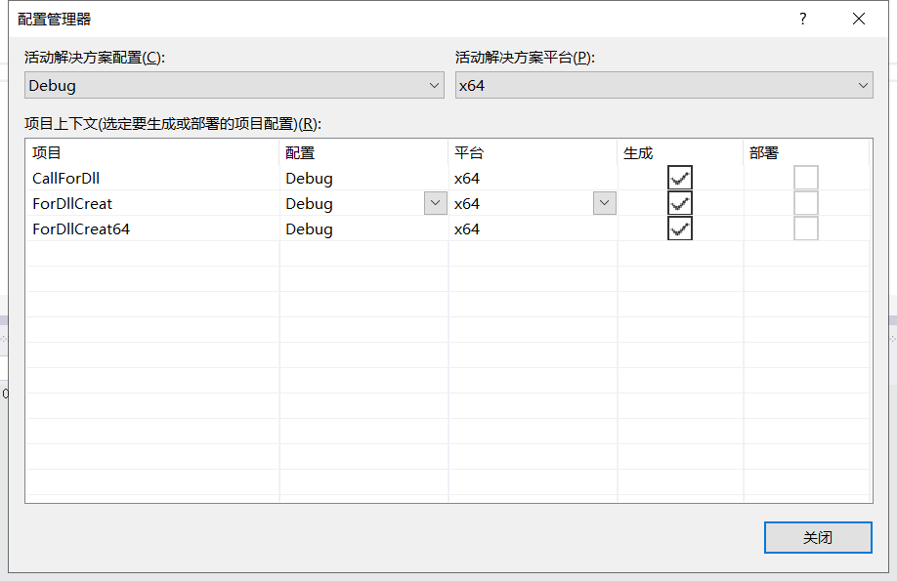Click the help question mark icon
897x581 pixels.
click(x=803, y=19)
